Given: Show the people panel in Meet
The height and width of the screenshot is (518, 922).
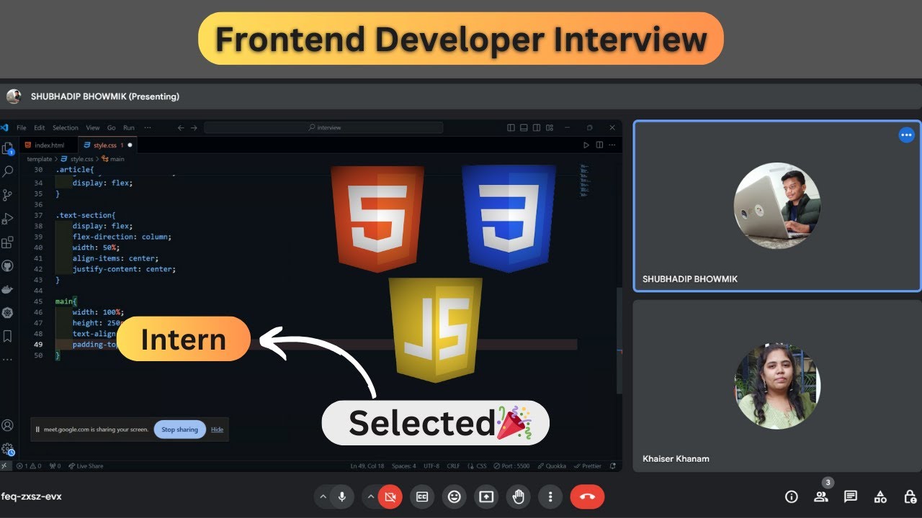Looking at the screenshot, I should tap(821, 496).
